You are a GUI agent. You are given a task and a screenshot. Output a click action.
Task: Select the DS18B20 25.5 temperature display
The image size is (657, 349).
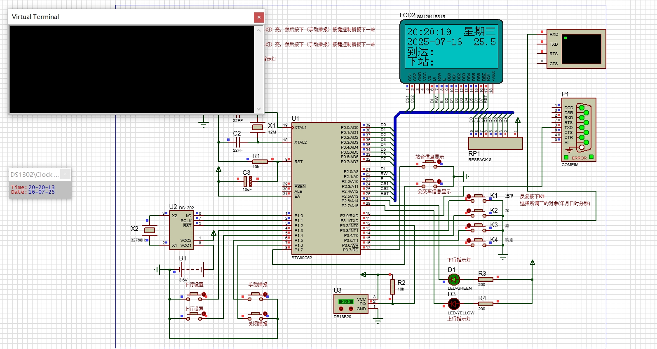pyautogui.click(x=346, y=302)
